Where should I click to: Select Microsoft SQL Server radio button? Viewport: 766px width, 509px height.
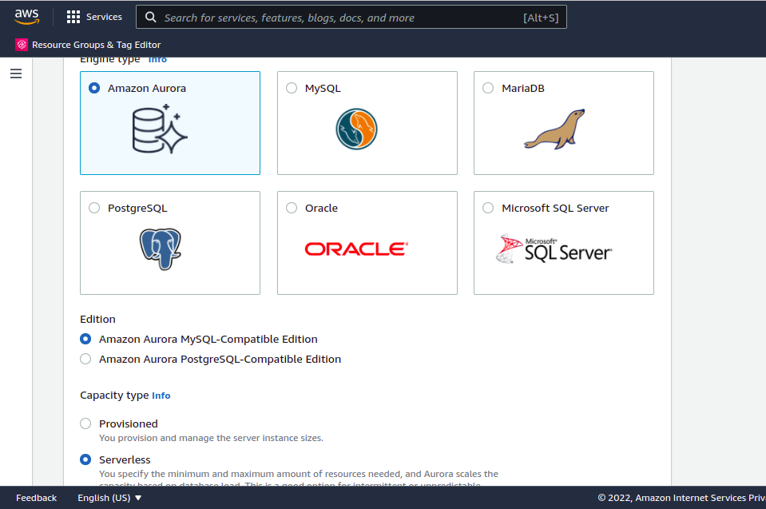click(x=488, y=208)
